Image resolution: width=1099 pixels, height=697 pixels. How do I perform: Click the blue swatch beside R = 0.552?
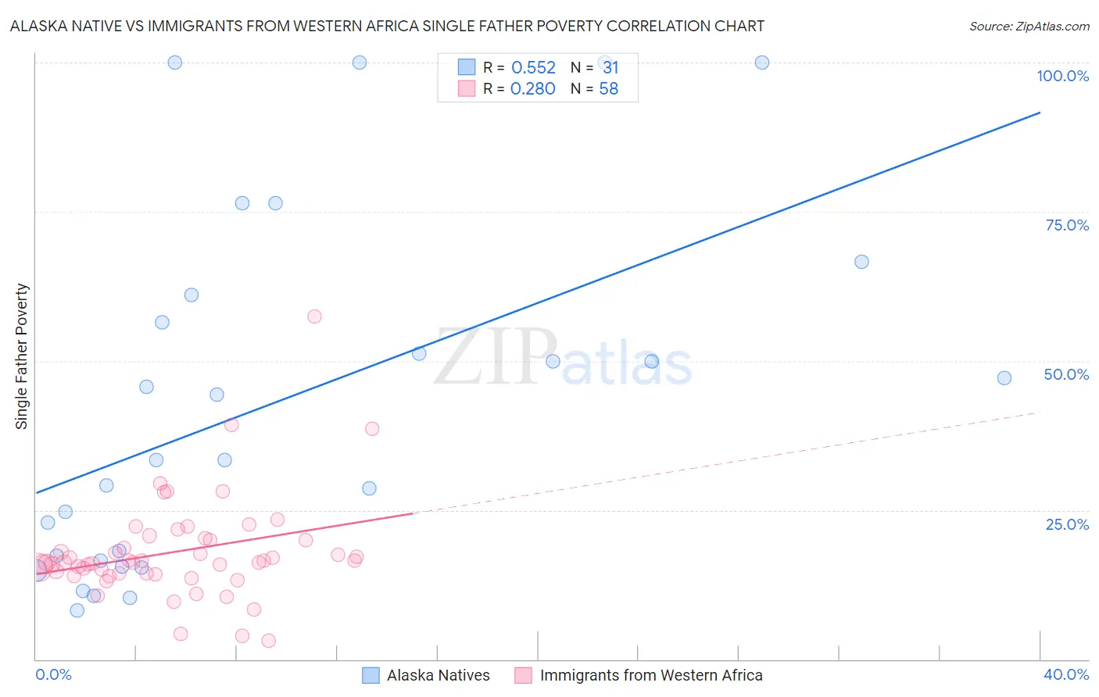pos(467,67)
